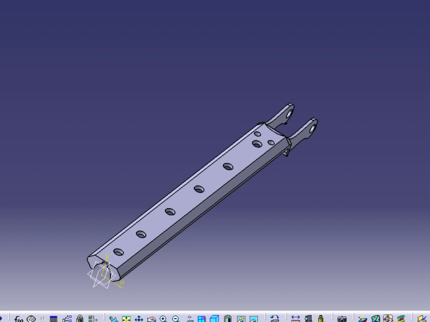Click the Zoom In magnifier

(164, 319)
